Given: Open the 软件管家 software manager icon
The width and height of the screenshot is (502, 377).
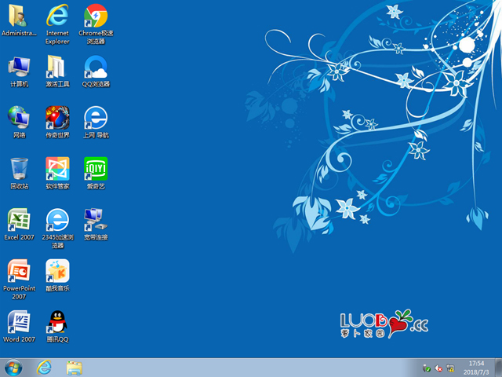Looking at the screenshot, I should point(57,169).
